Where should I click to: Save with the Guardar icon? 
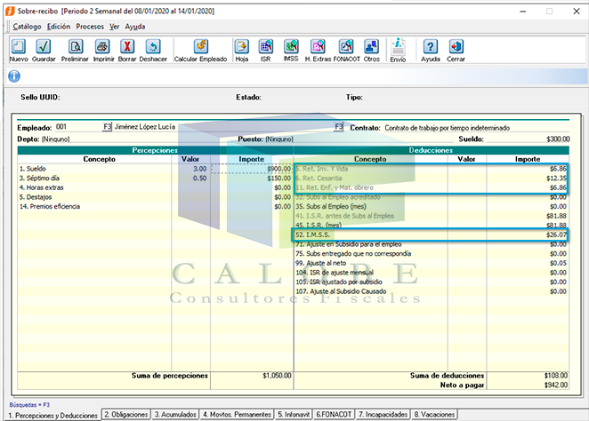click(x=44, y=51)
